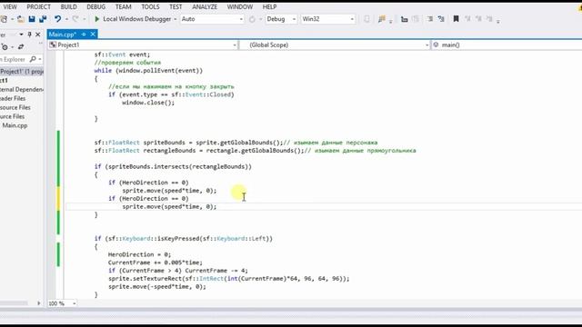Click the first icon right of Find in Files
Image resolution: width=582 pixels, height=327 pixels.
[404, 19]
